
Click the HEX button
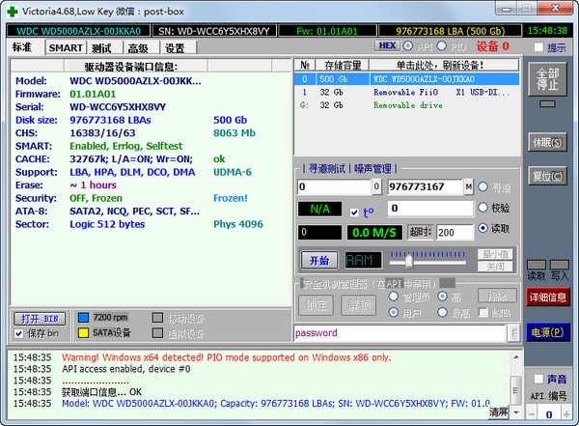click(x=387, y=45)
